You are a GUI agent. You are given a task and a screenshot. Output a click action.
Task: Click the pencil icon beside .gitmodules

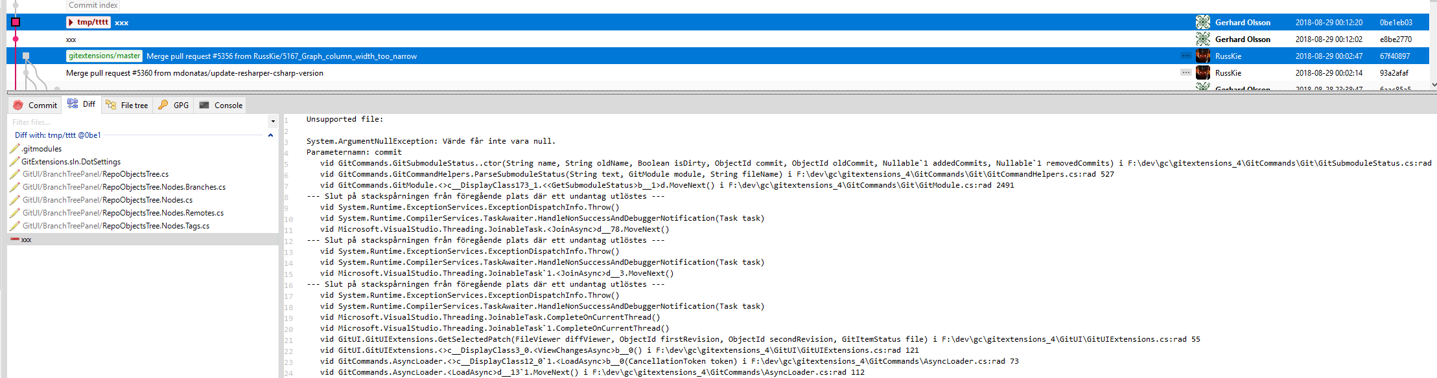click(x=15, y=148)
